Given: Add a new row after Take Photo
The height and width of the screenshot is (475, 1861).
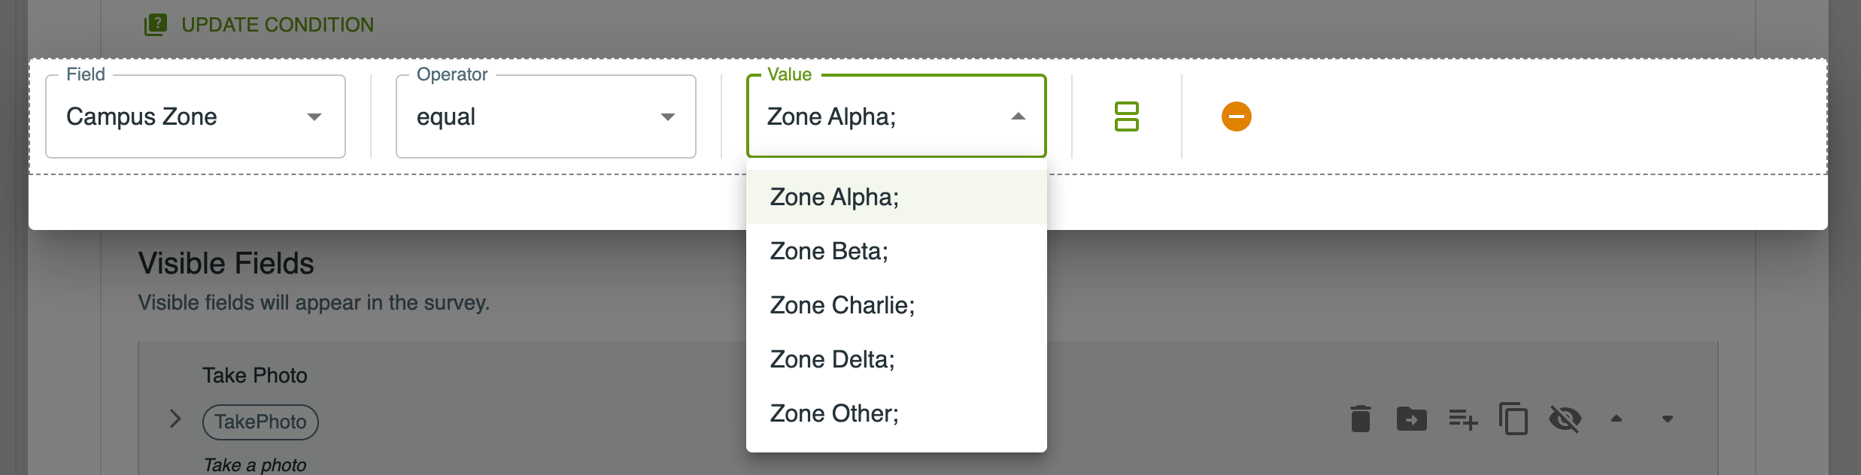Looking at the screenshot, I should 1463,419.
